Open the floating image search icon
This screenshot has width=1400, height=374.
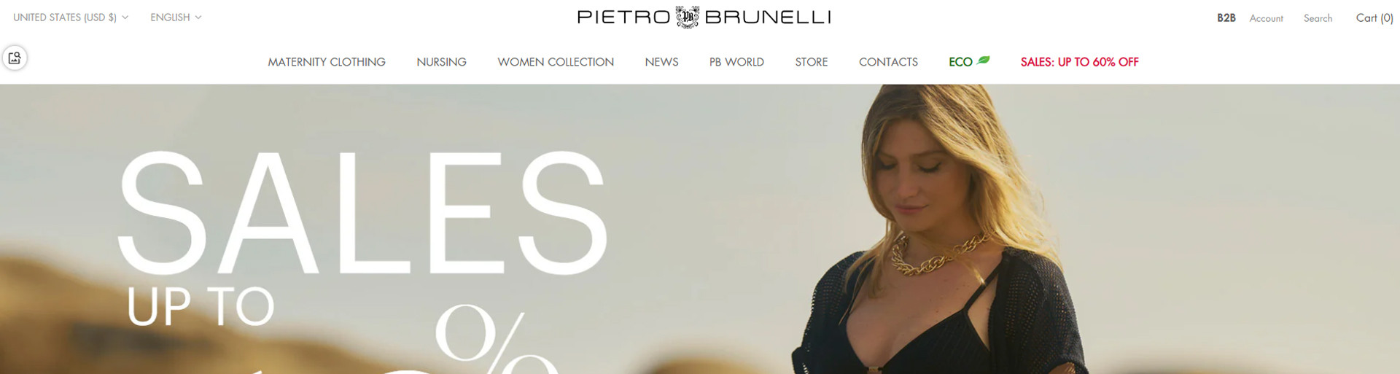point(15,58)
